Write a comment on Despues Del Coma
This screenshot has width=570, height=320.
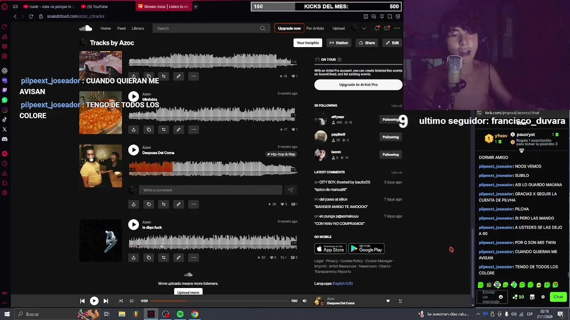pyautogui.click(x=210, y=190)
